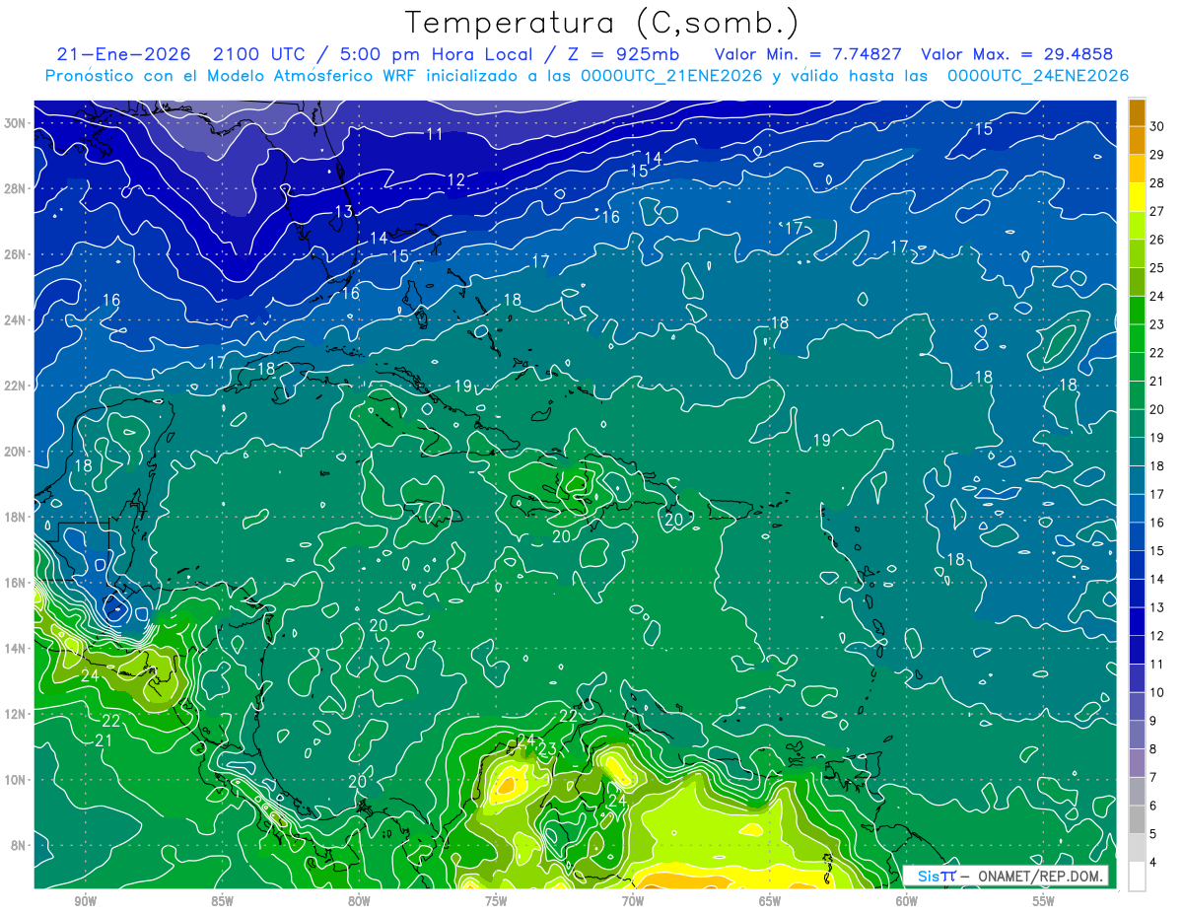Image resolution: width=1183 pixels, height=914 pixels.
Task: Click the "70W" longitude axis label
Action: pyautogui.click(x=633, y=901)
